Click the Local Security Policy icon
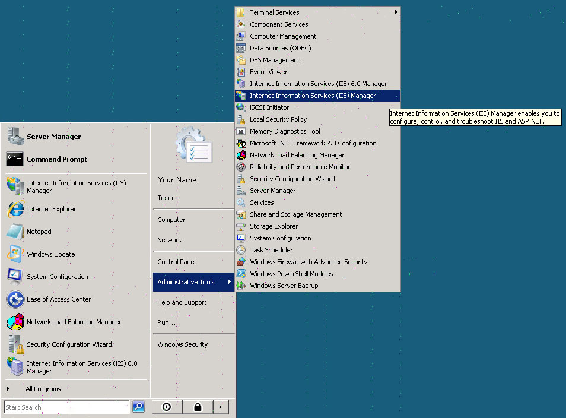 [241, 119]
